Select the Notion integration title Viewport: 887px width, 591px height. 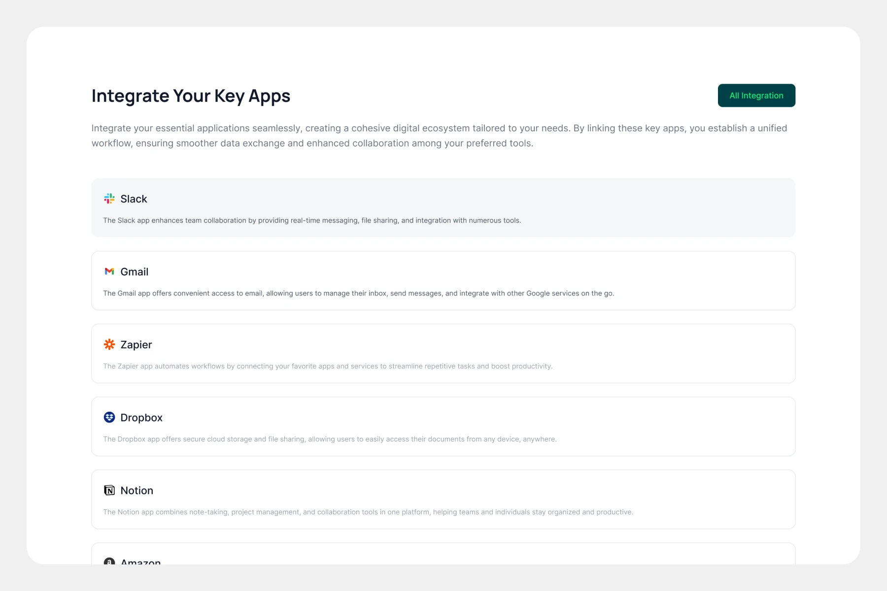[x=136, y=491]
